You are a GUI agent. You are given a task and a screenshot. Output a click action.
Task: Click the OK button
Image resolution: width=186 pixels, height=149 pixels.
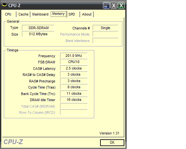(112, 143)
